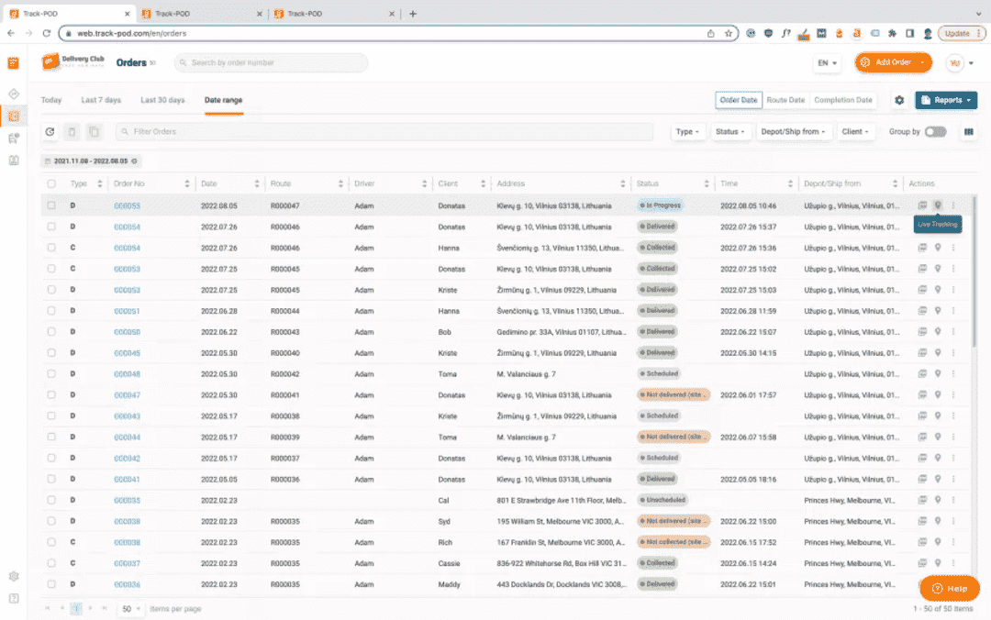Open Live Tracking pin for order 000055
This screenshot has width=991, height=620.
pyautogui.click(x=937, y=205)
